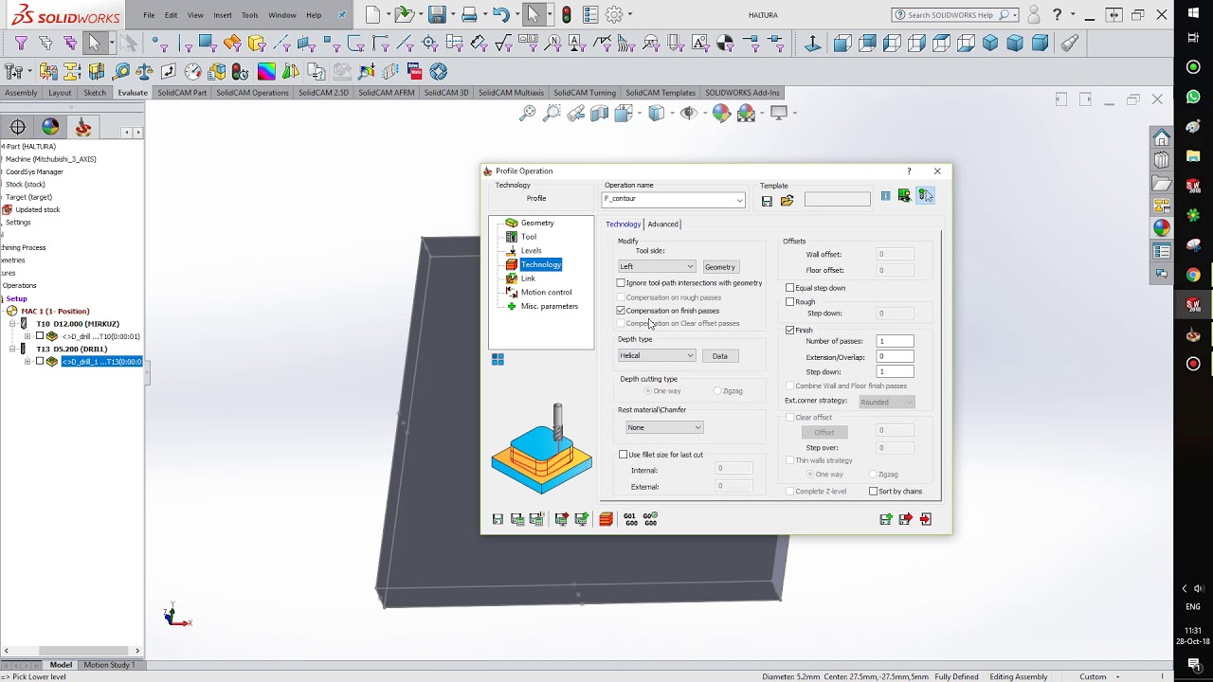Open the Tools menu
Image resolution: width=1213 pixels, height=682 pixels.
coord(249,15)
